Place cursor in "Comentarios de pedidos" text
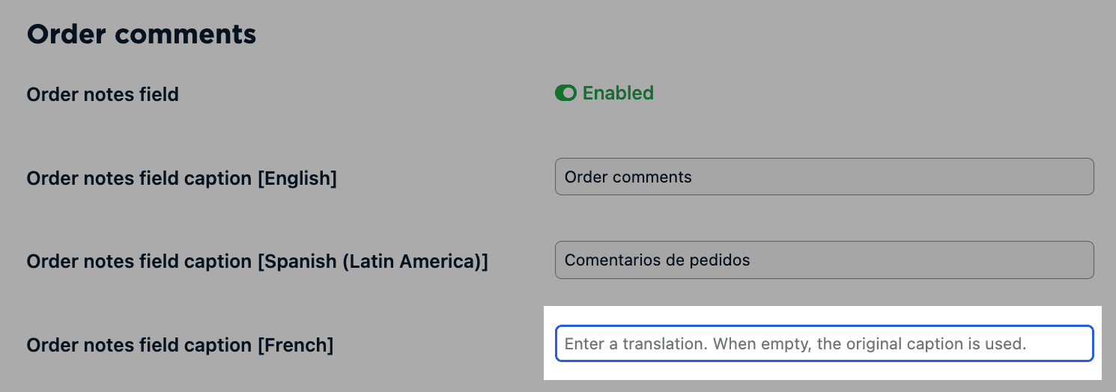This screenshot has height=392, width=1116. point(657,260)
